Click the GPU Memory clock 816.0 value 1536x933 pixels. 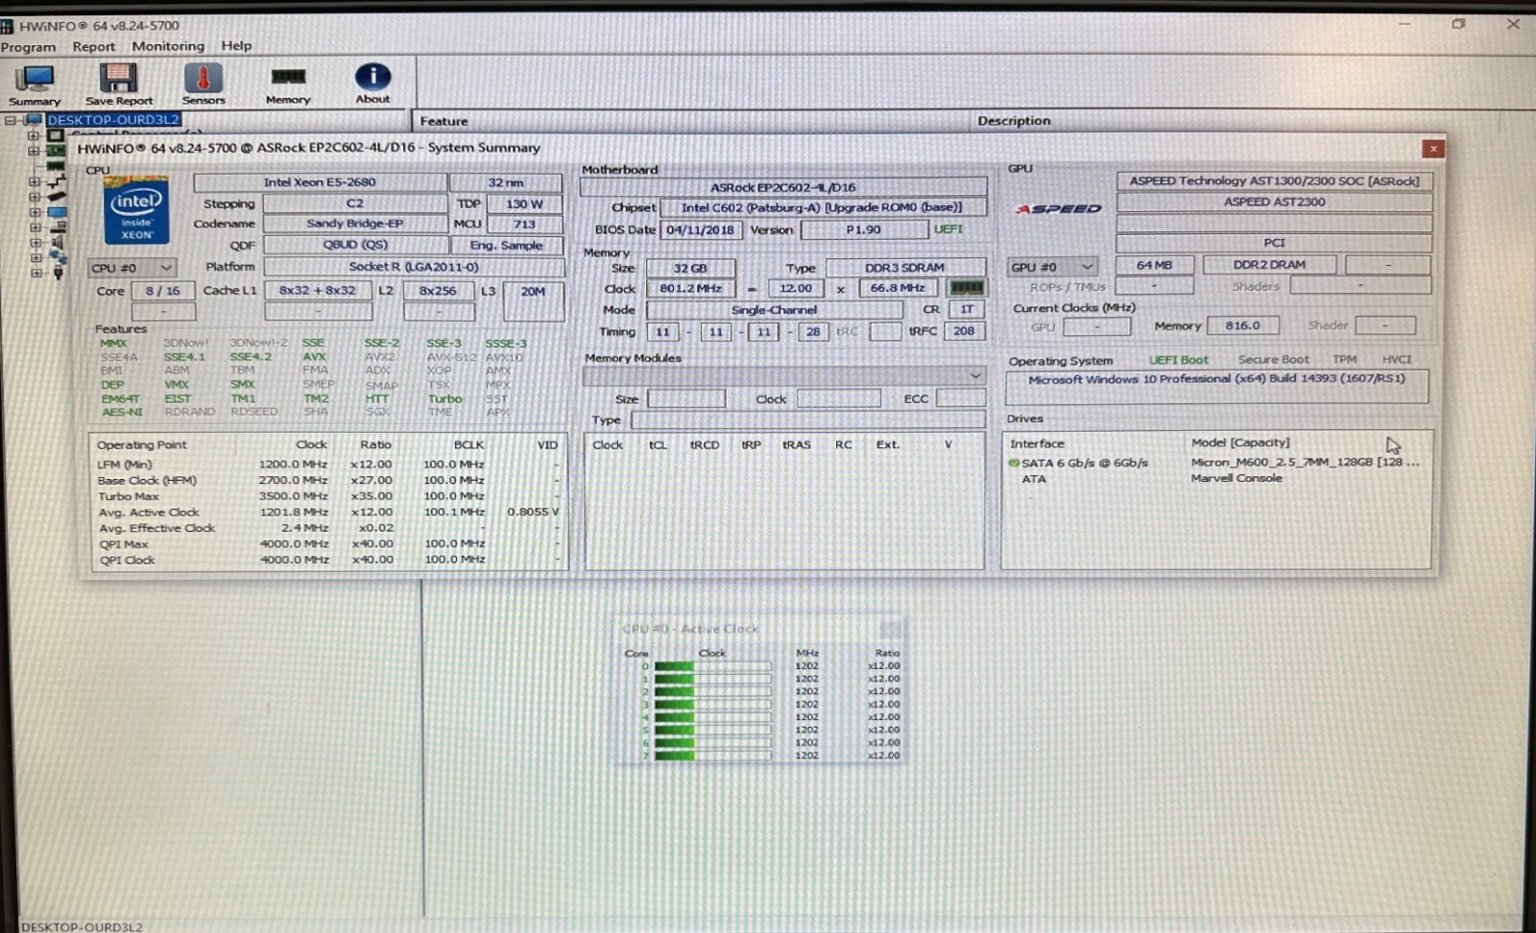click(x=1242, y=325)
